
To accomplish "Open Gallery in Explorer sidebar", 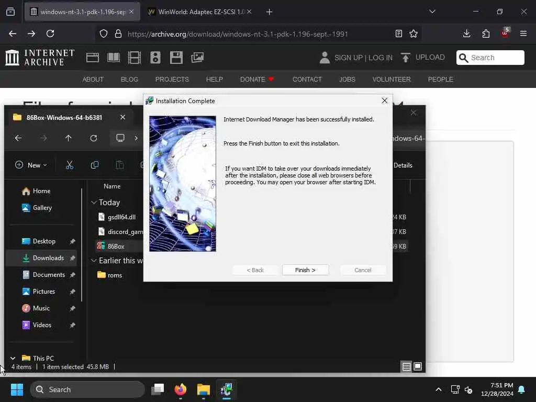I will [x=37, y=208].
